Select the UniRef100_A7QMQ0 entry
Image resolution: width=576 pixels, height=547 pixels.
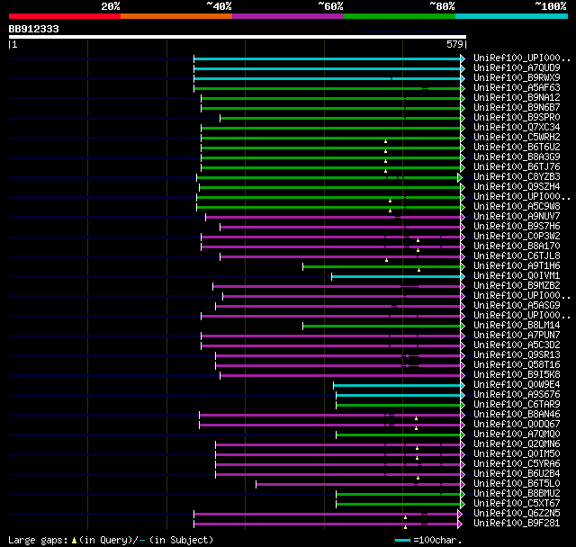pyautogui.click(x=517, y=435)
